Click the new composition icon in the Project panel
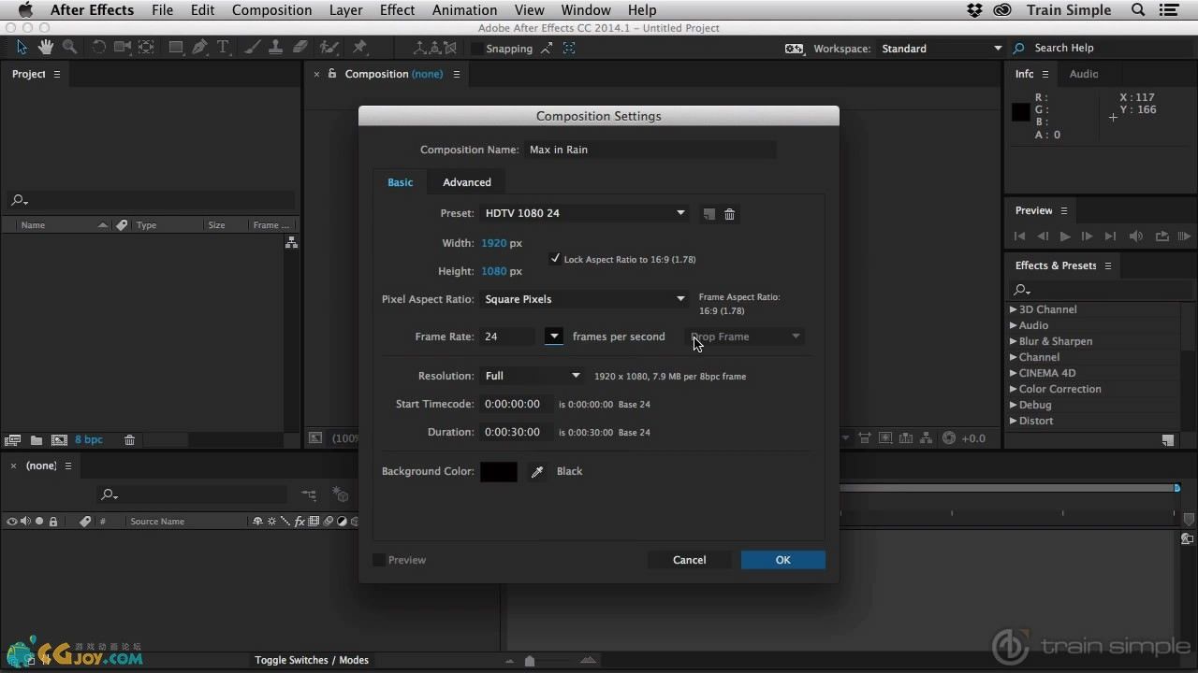This screenshot has width=1198, height=673. pyautogui.click(x=59, y=440)
